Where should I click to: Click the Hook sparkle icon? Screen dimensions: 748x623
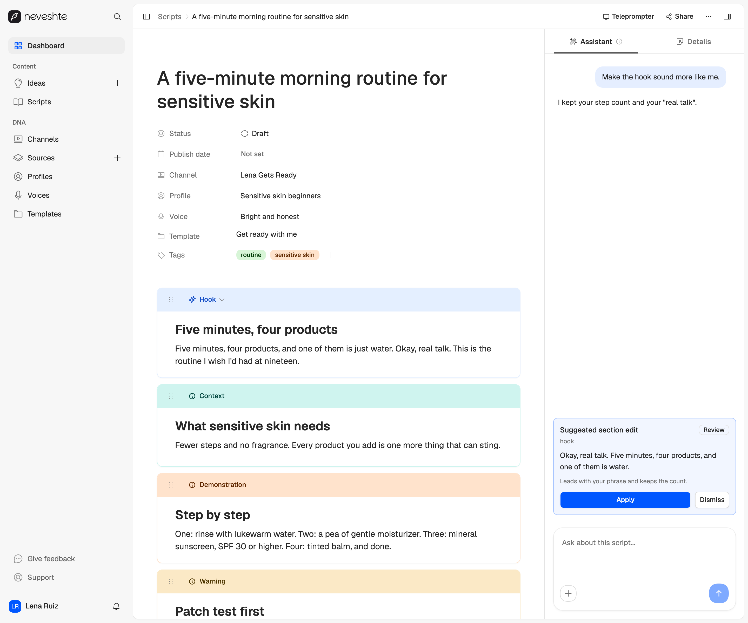[x=192, y=299]
